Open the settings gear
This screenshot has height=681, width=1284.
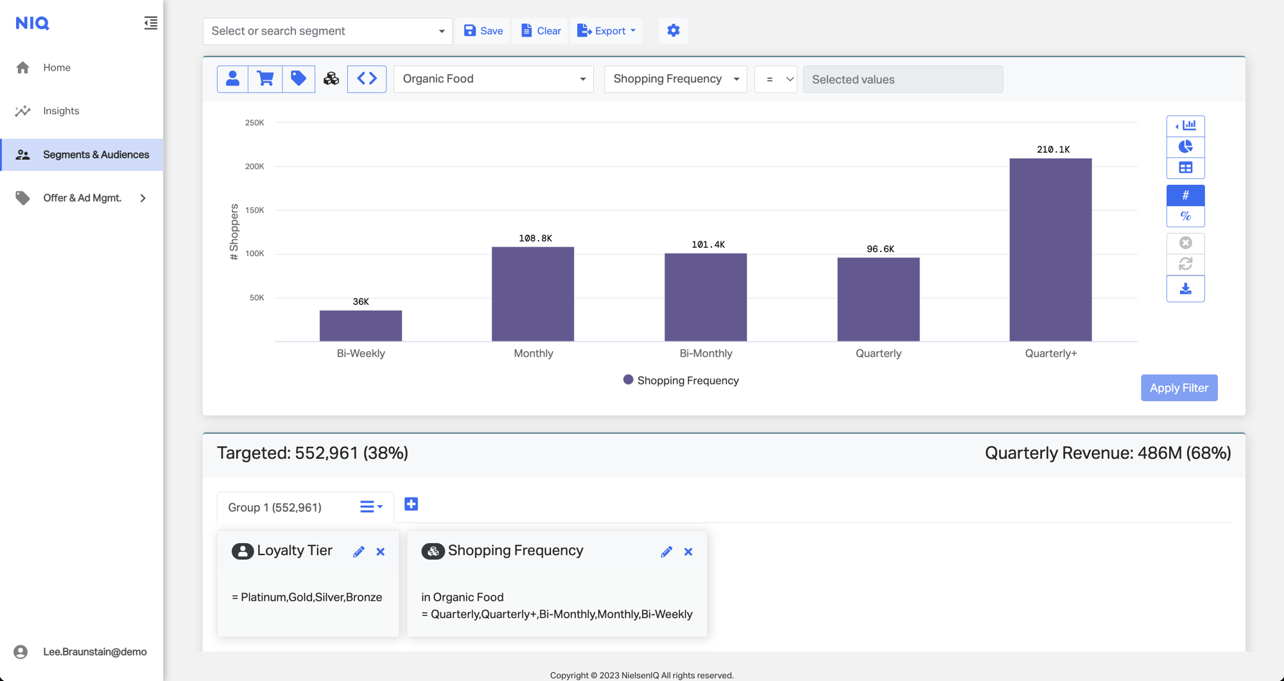pyautogui.click(x=673, y=31)
